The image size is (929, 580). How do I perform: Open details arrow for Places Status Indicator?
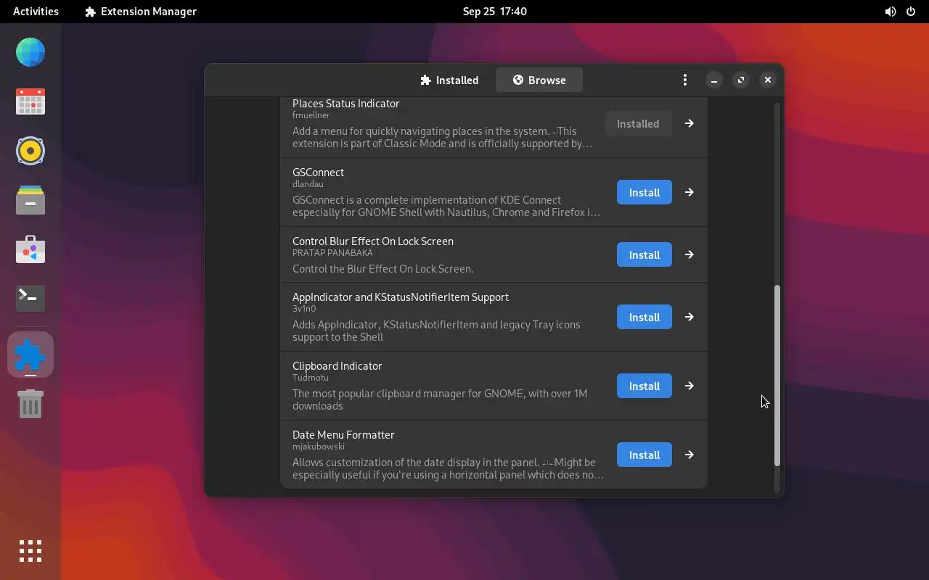(x=689, y=123)
